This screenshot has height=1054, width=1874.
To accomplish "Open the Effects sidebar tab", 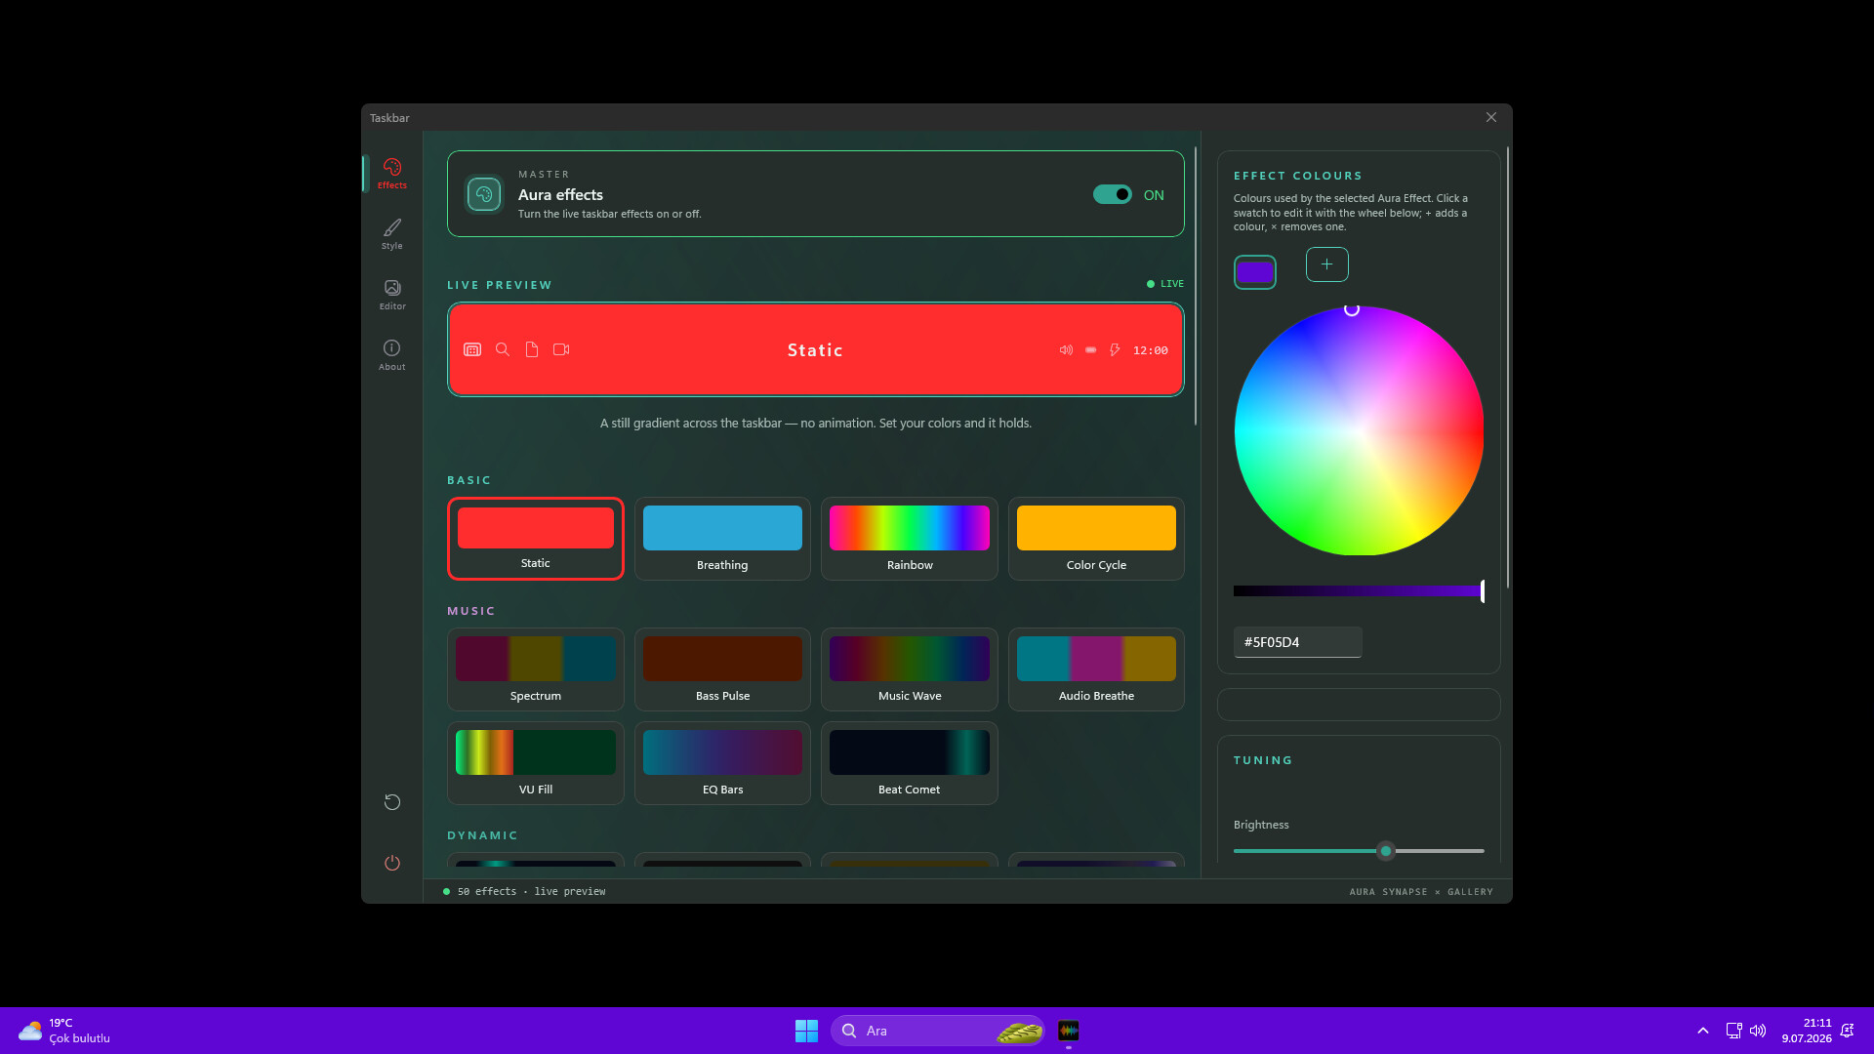I will coord(391,174).
